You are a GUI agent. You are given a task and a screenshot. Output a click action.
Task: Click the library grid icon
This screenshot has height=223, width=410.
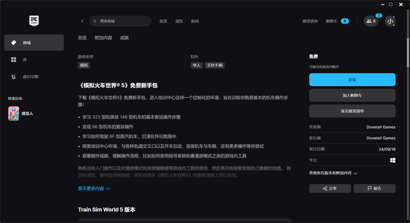[14, 60]
